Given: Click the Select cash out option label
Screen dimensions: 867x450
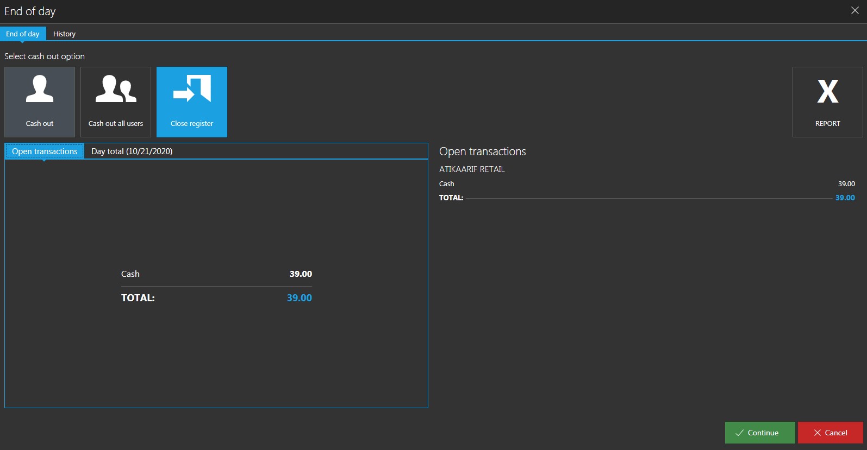Looking at the screenshot, I should coord(45,56).
